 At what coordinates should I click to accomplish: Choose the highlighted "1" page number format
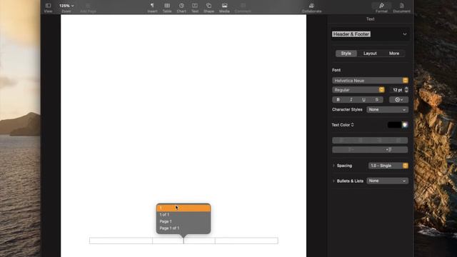click(184, 208)
